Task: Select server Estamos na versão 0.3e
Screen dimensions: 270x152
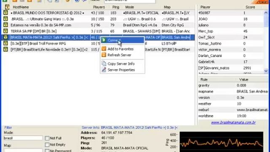Action: [x=98, y=25]
